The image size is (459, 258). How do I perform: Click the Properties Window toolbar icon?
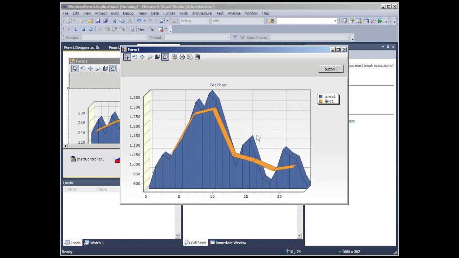point(351,21)
